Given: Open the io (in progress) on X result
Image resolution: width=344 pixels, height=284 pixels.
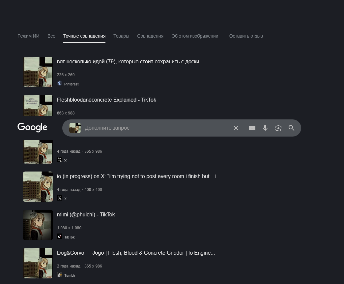Looking at the screenshot, I should point(139,176).
